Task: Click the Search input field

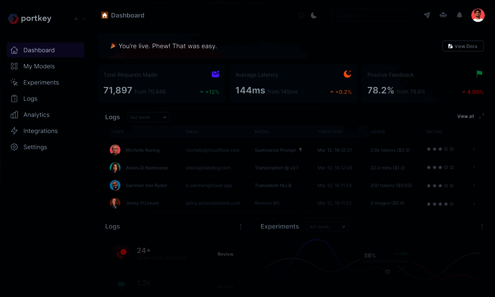Action: coord(371,15)
